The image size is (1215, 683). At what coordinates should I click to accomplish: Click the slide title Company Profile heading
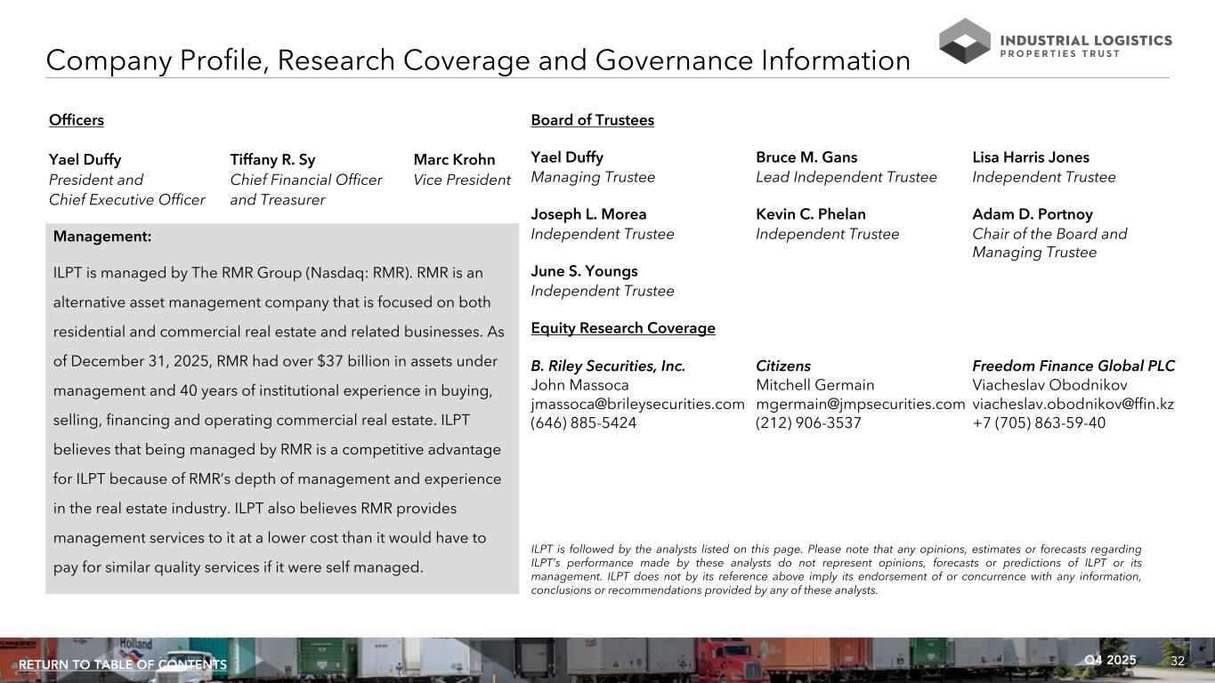(x=477, y=60)
